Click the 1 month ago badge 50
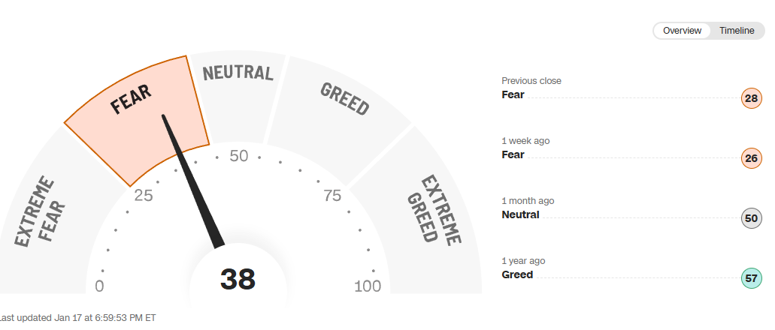Screen dimensions: 775x330 [751, 218]
